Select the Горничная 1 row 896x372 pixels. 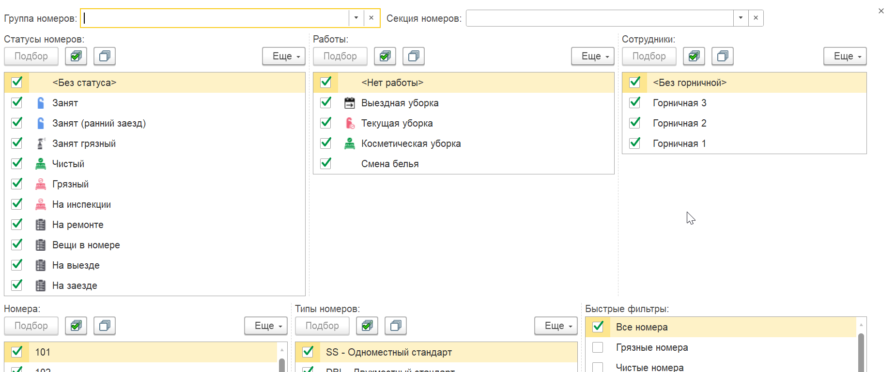(x=744, y=143)
